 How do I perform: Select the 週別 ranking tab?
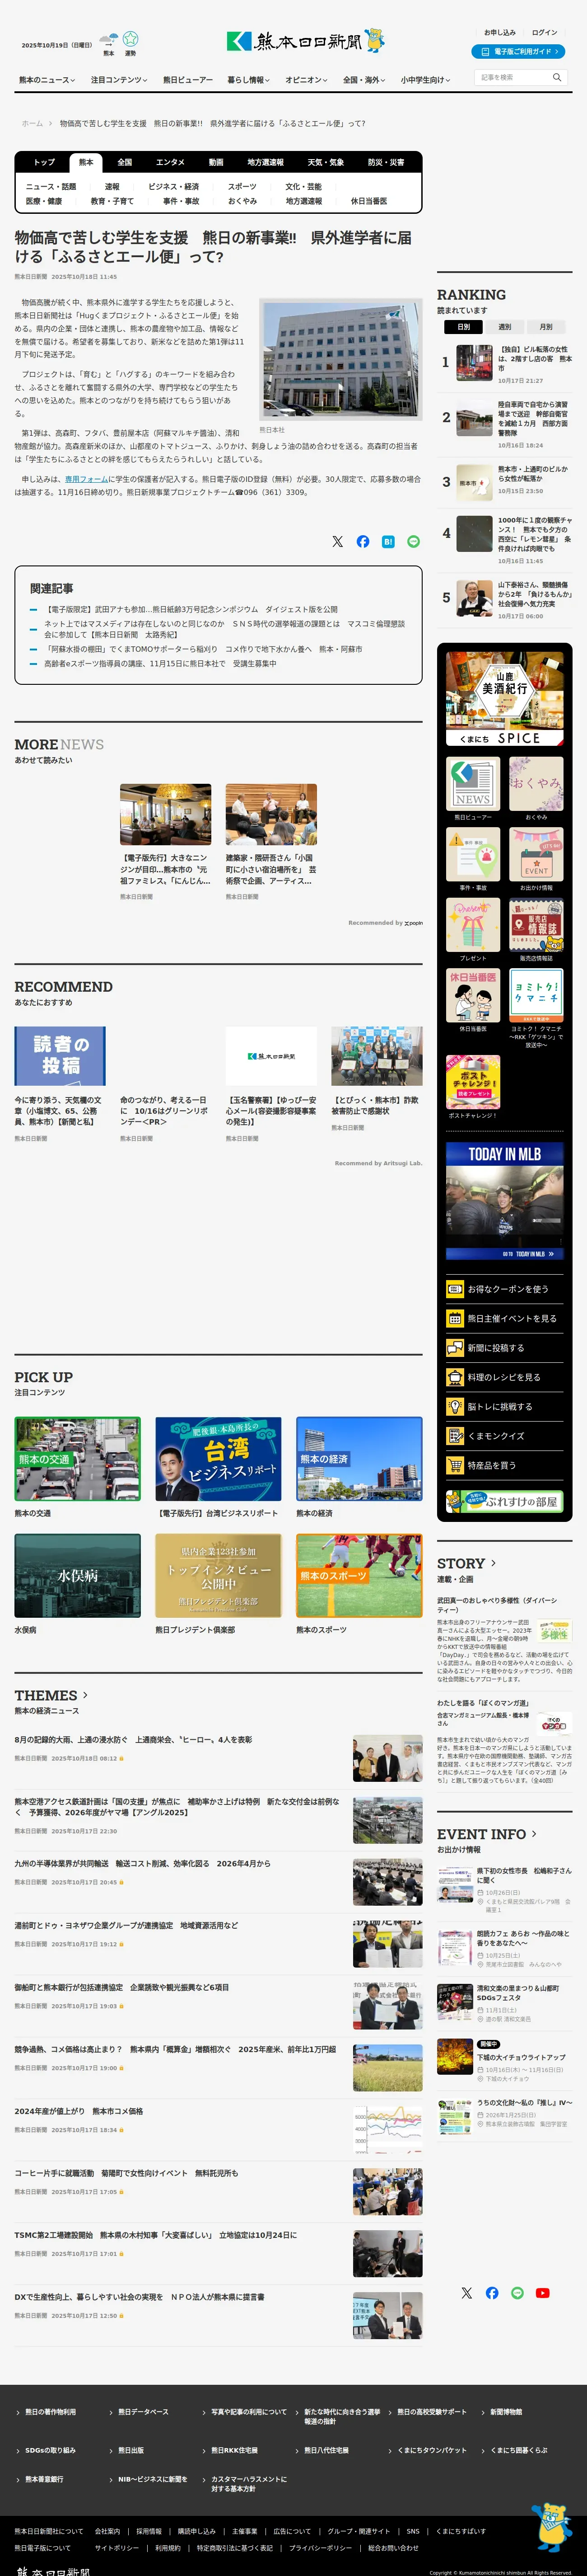coord(505,327)
